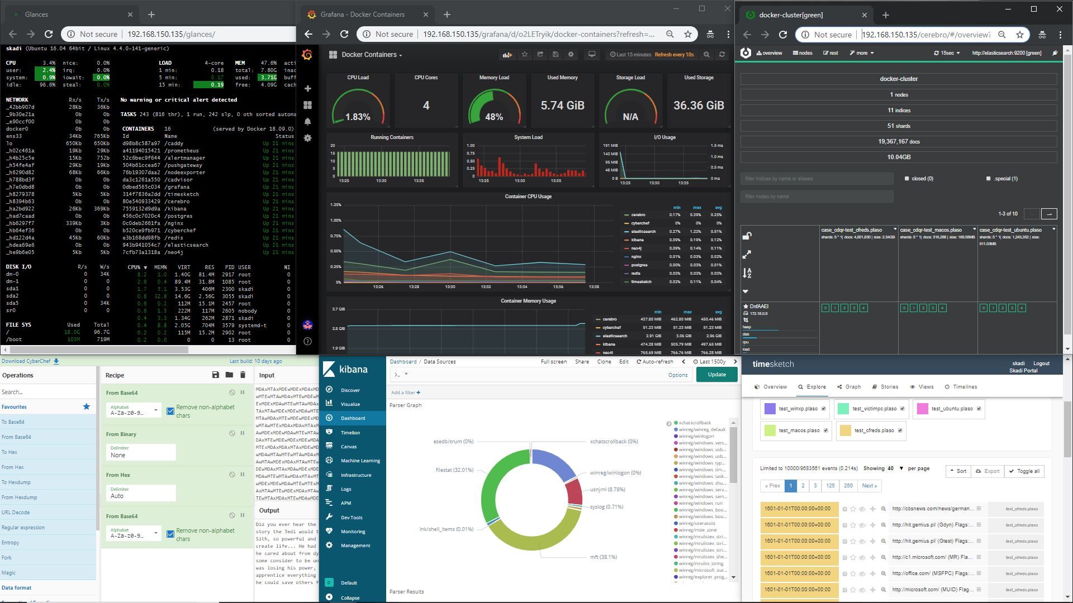
Task: Uncheck the test_winxp.plaso timeline checkbox
Action: pos(823,409)
